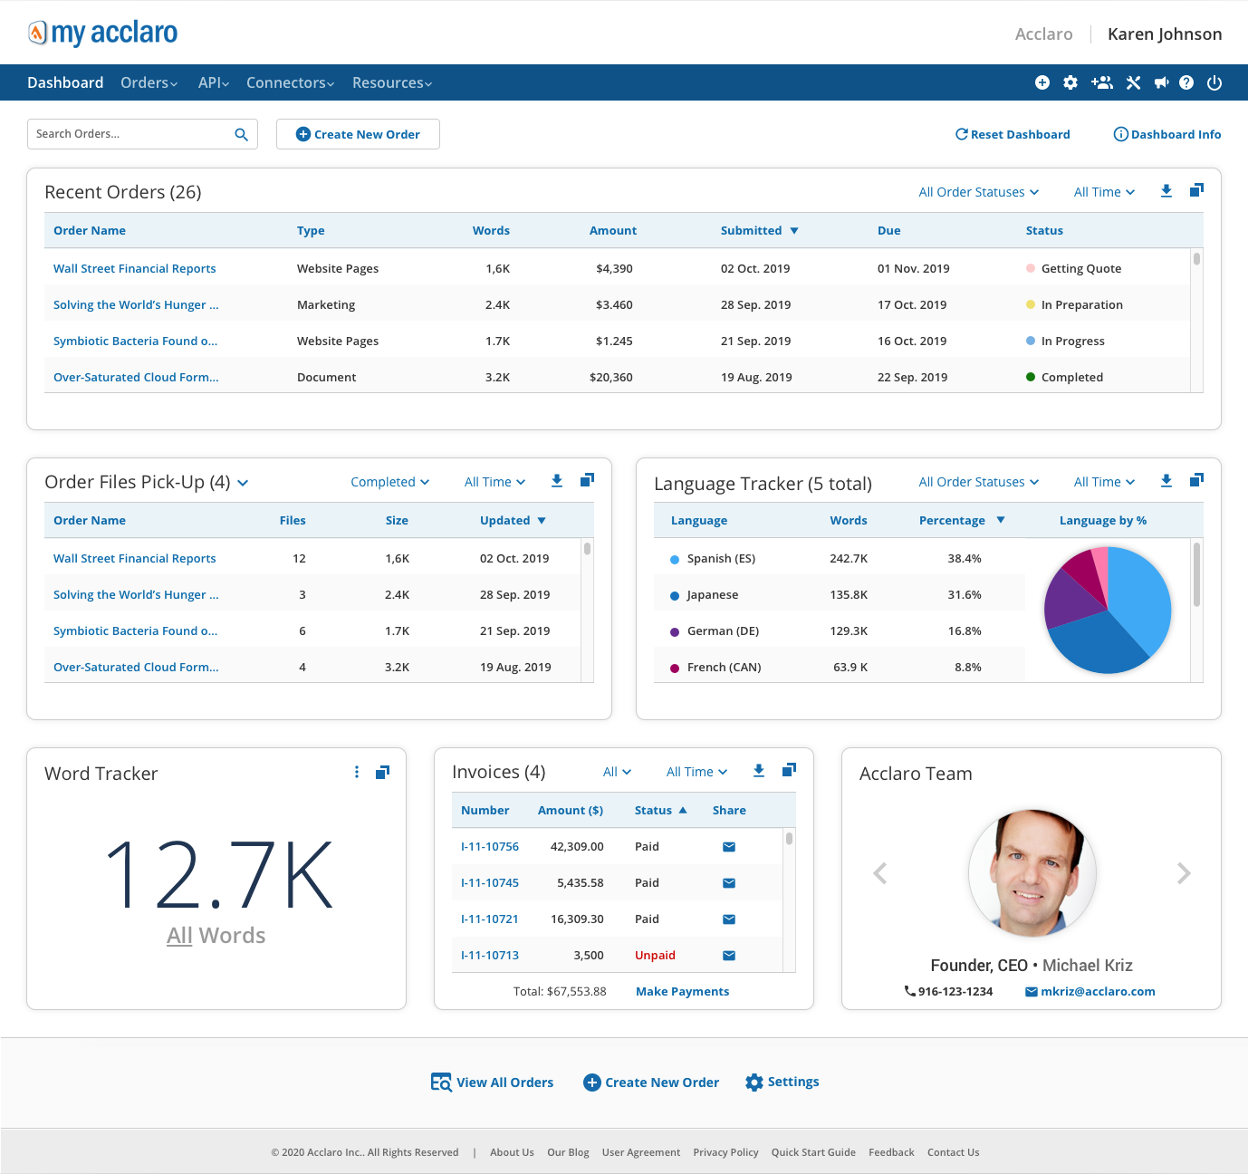Open the tools icon in the navbar

(x=1133, y=82)
